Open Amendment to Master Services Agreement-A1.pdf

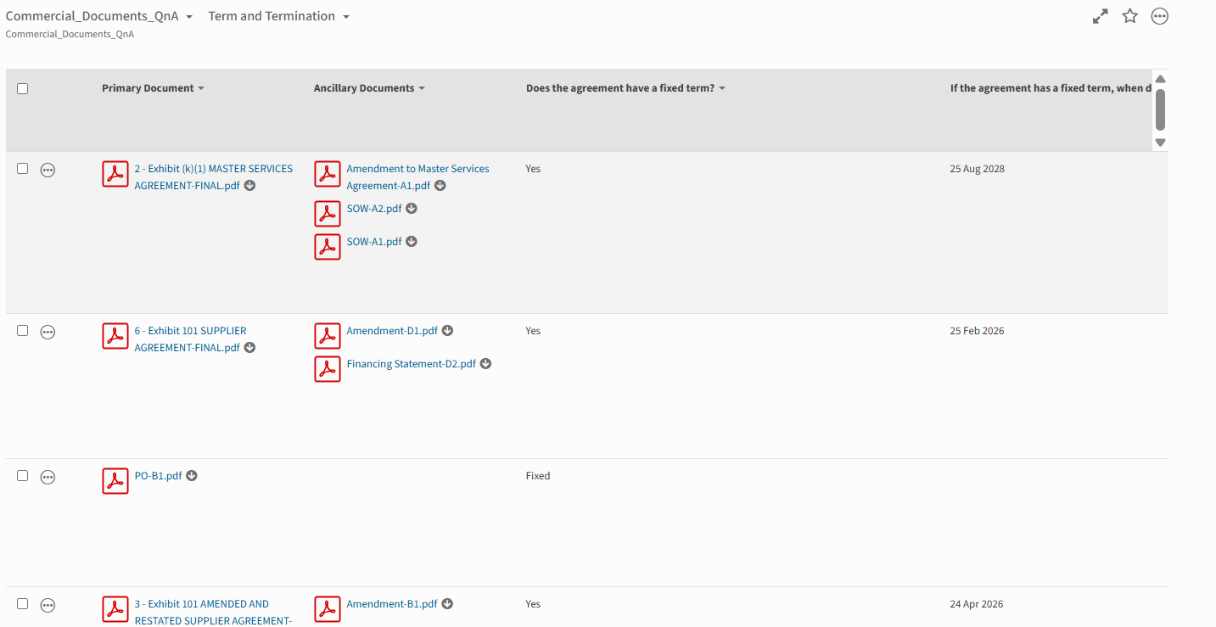pyautogui.click(x=417, y=176)
